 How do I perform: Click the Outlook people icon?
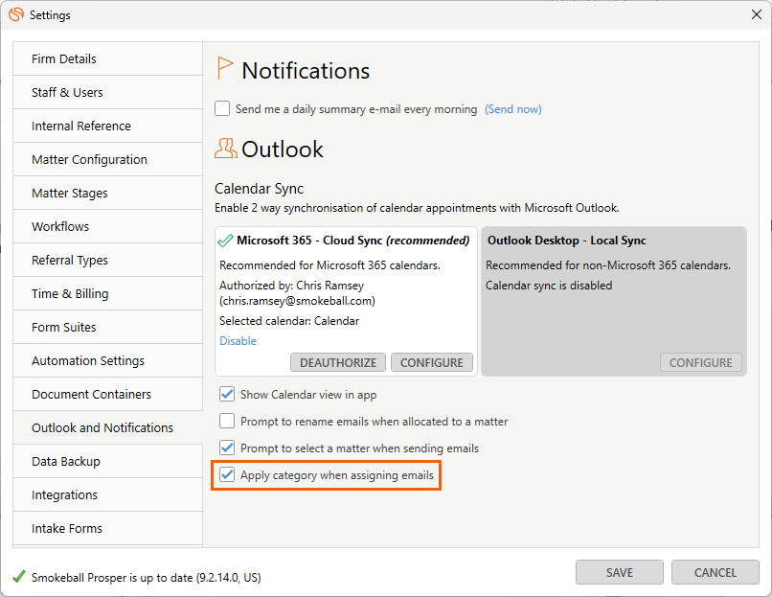point(225,149)
